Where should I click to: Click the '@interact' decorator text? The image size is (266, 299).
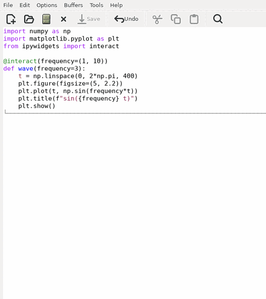[20, 61]
